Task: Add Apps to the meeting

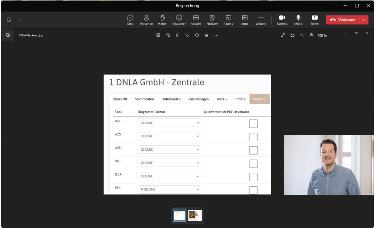Action: tap(245, 20)
